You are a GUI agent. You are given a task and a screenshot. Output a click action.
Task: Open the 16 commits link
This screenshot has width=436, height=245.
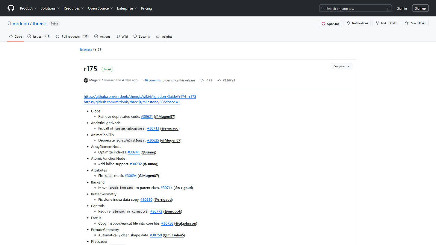(152, 80)
